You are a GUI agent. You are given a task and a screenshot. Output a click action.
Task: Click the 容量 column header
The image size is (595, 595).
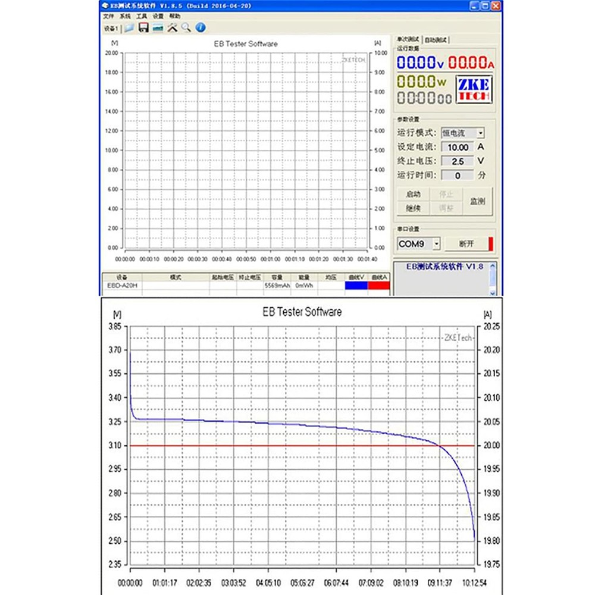point(277,277)
